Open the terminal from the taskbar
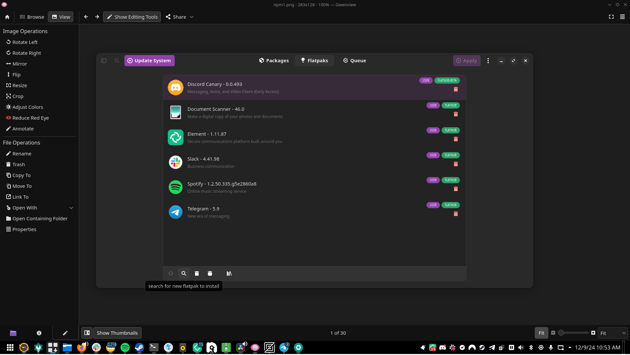Viewport: 630px width, 355px height. [x=154, y=348]
